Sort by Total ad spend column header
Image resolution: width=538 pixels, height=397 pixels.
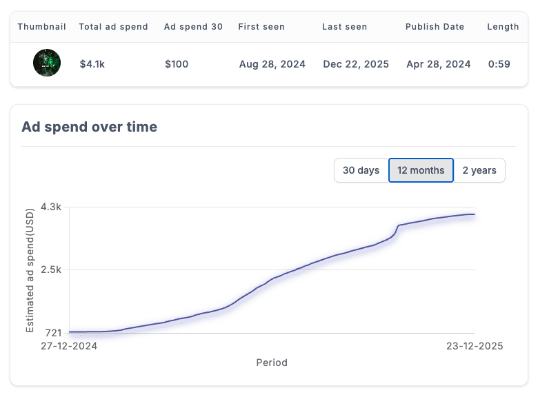click(113, 27)
